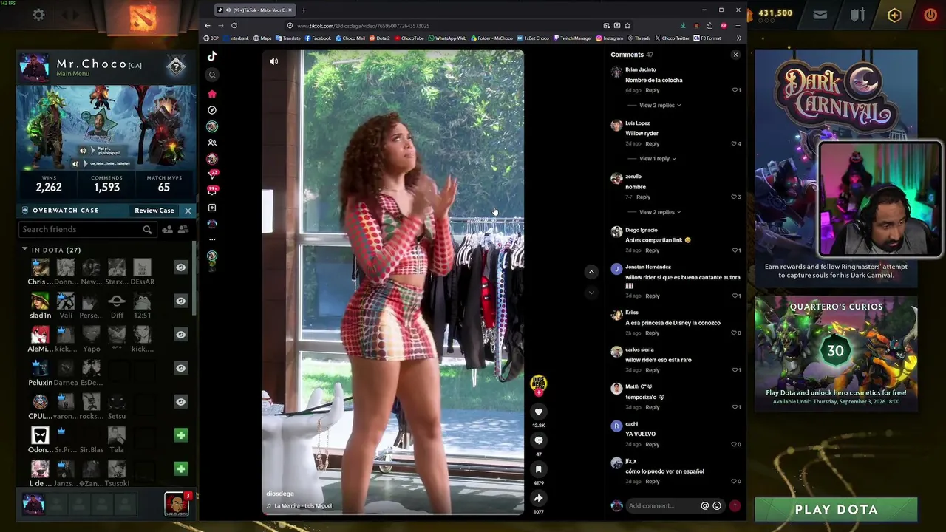Open diosdega username on video
946x532 pixels.
pyautogui.click(x=280, y=494)
